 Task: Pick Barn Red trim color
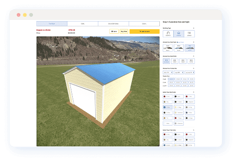167,135
